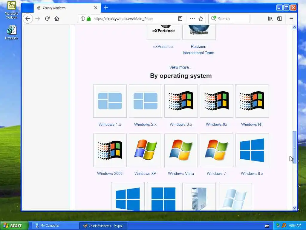Click the system tray clock

[x=295, y=226]
